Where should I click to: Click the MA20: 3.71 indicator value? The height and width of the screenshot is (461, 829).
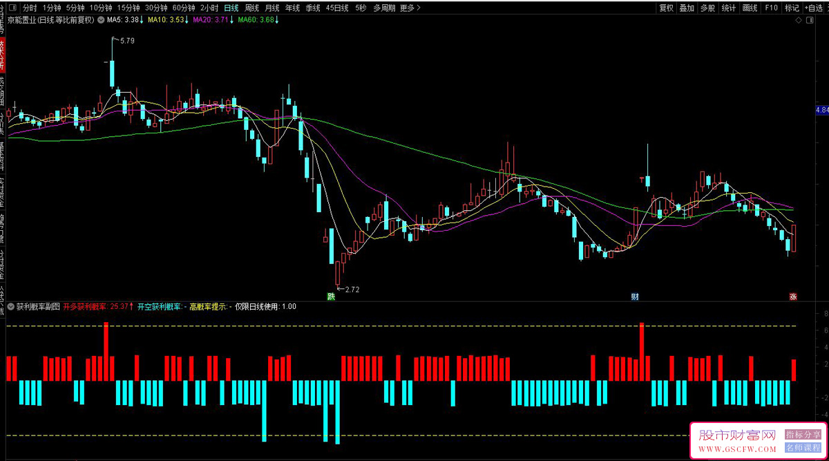click(213, 20)
